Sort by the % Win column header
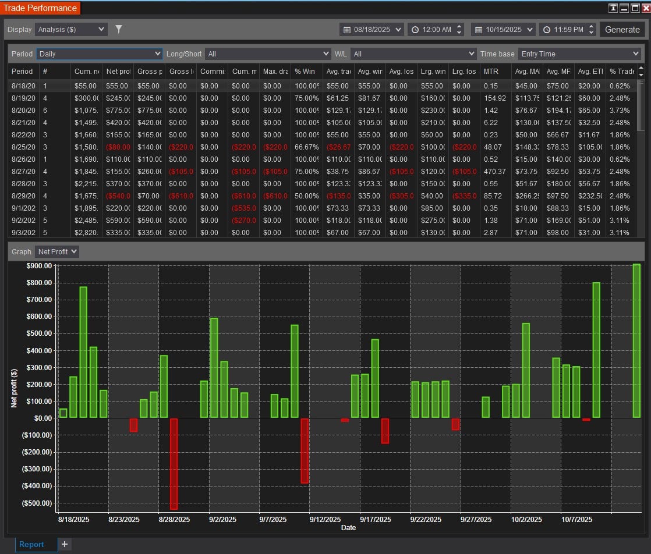The image size is (651, 554). point(306,71)
